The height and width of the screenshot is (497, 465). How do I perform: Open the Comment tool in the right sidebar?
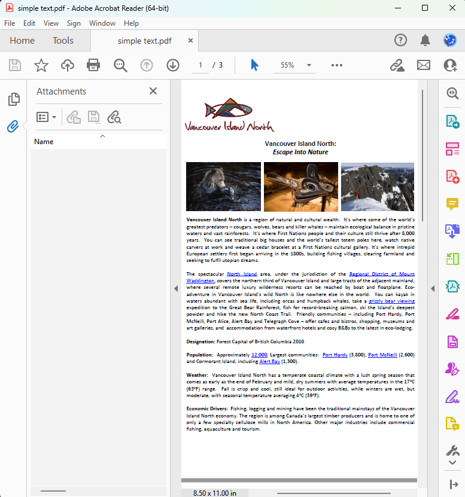(x=452, y=204)
